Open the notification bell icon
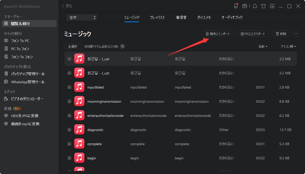The image size is (305, 174). (255, 6)
